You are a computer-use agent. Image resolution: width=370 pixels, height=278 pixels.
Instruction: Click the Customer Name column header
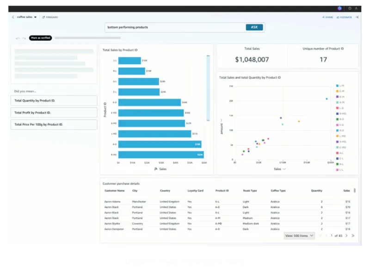pyautogui.click(x=114, y=191)
